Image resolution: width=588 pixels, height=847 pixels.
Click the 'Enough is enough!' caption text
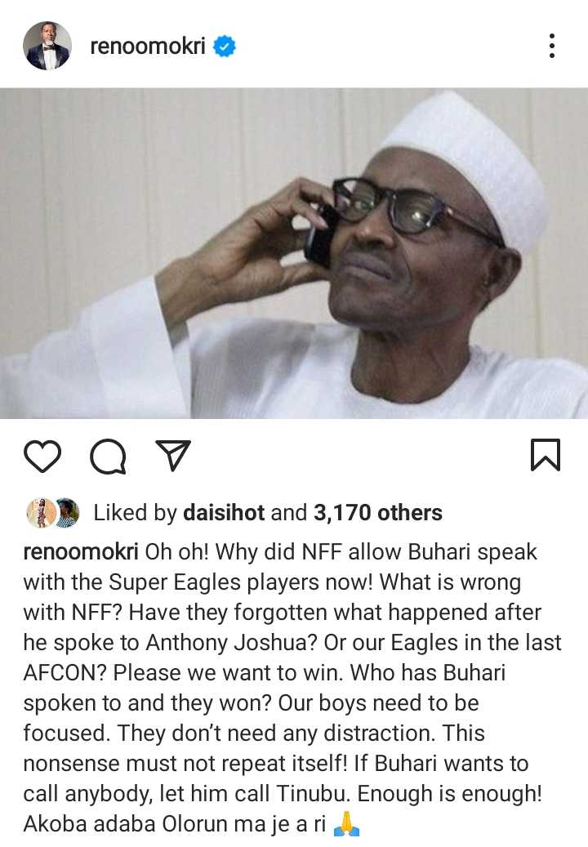(449, 794)
